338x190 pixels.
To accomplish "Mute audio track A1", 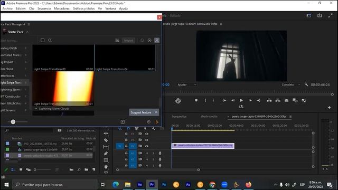I will pos(147,153).
